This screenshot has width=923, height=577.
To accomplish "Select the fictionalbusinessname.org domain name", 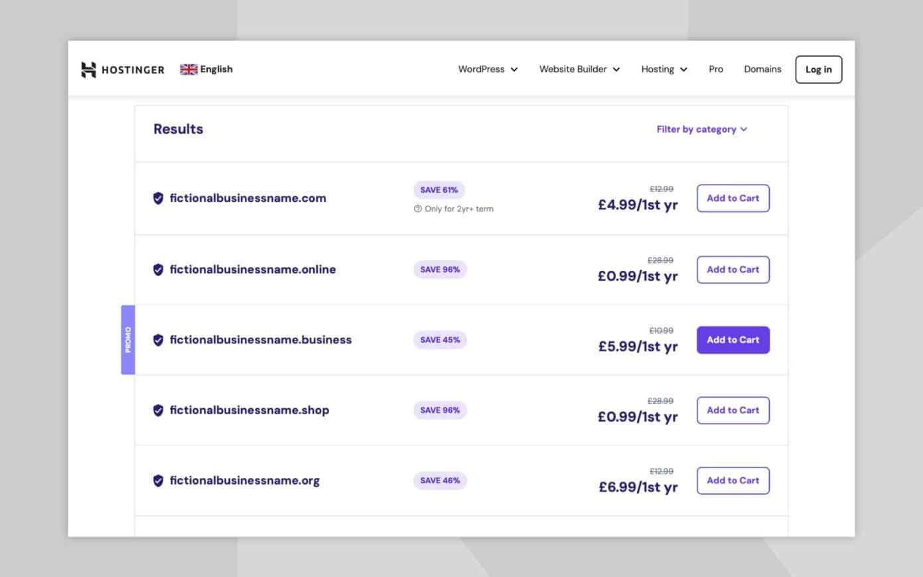I will coord(245,481).
